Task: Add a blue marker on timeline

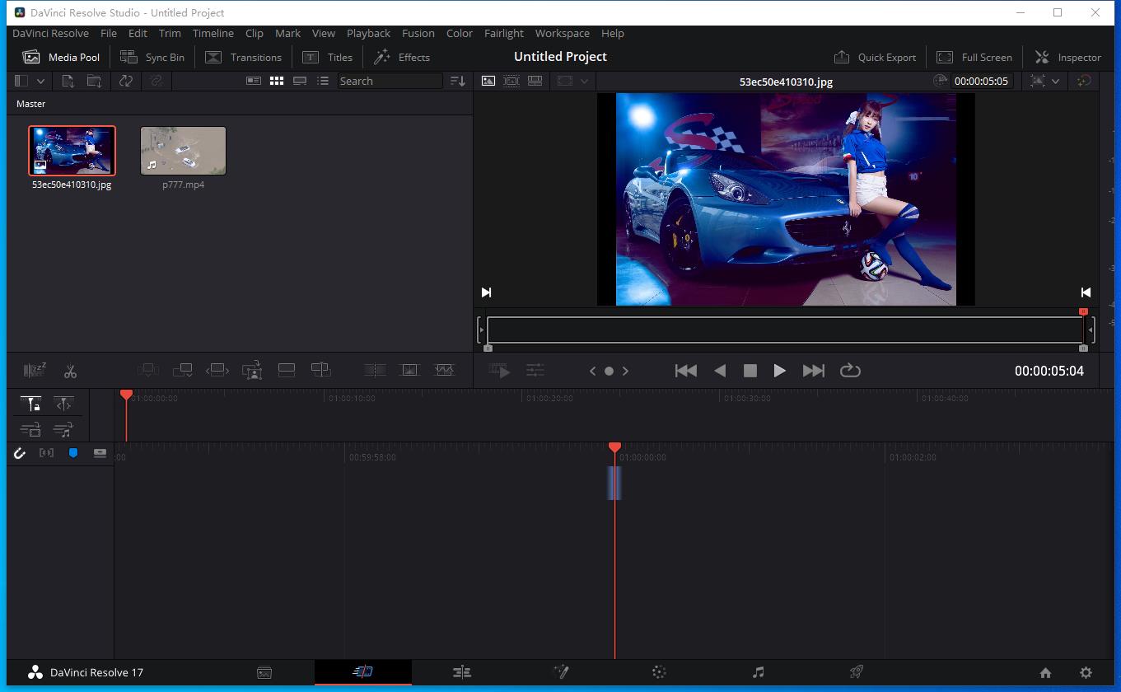Action: (x=73, y=453)
